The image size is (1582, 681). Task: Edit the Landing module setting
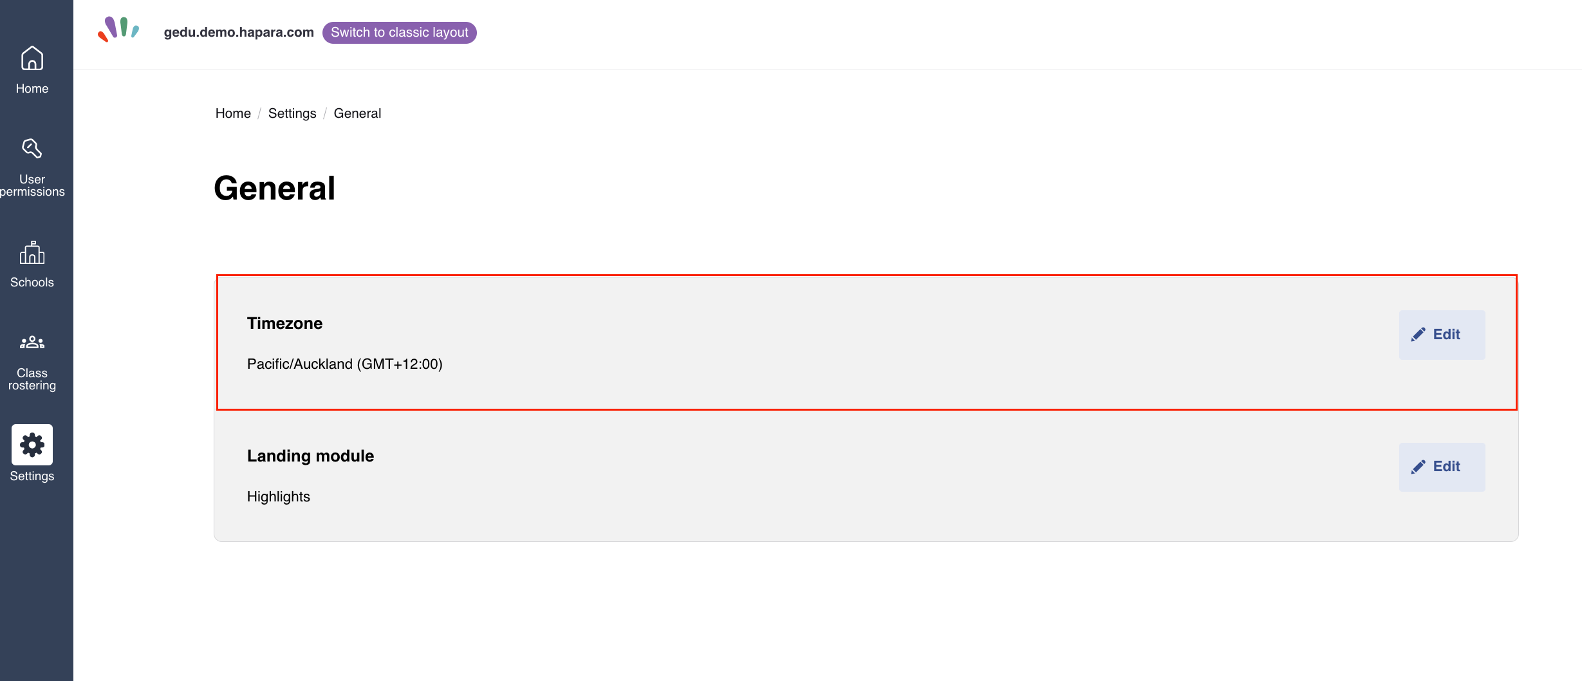click(1442, 467)
